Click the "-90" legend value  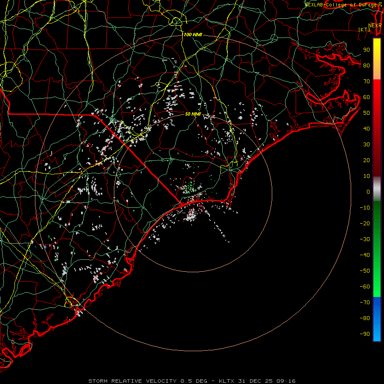(x=365, y=334)
